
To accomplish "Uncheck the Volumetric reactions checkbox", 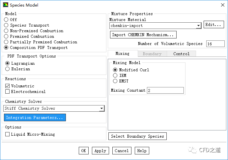I will (8, 86).
